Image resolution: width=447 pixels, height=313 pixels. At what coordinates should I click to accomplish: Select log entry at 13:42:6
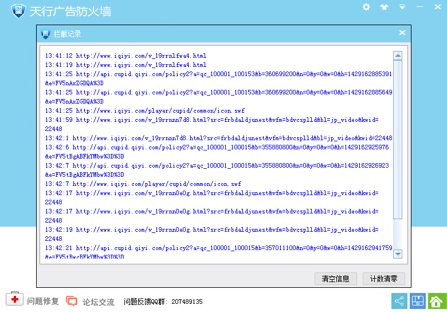pyautogui.click(x=217, y=152)
